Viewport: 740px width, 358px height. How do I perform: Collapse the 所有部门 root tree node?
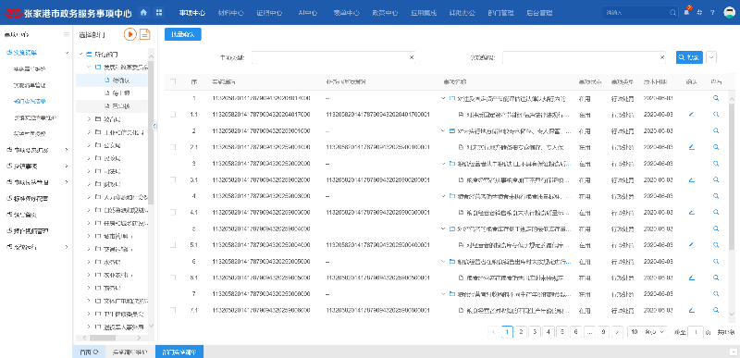click(80, 55)
